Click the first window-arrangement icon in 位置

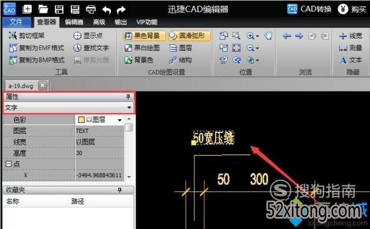point(224,36)
